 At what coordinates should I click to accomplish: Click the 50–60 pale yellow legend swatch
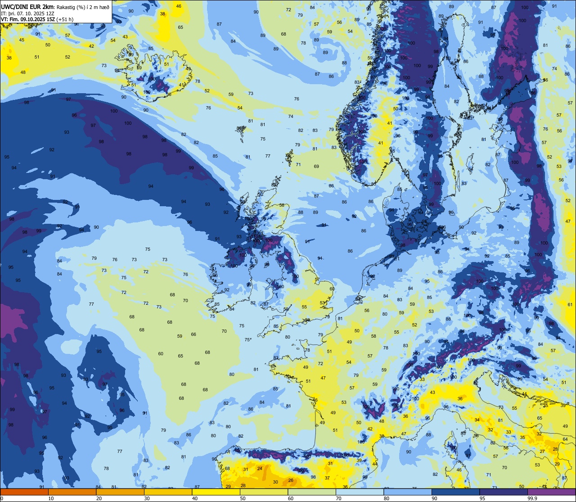pos(264,492)
